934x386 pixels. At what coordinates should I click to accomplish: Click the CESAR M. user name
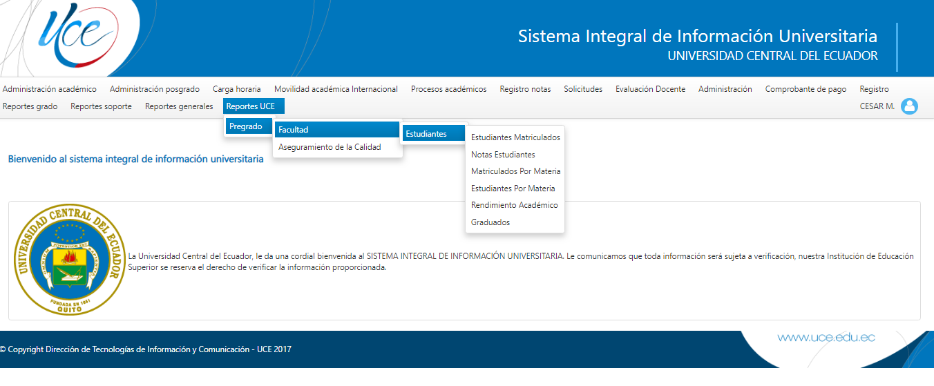click(877, 106)
